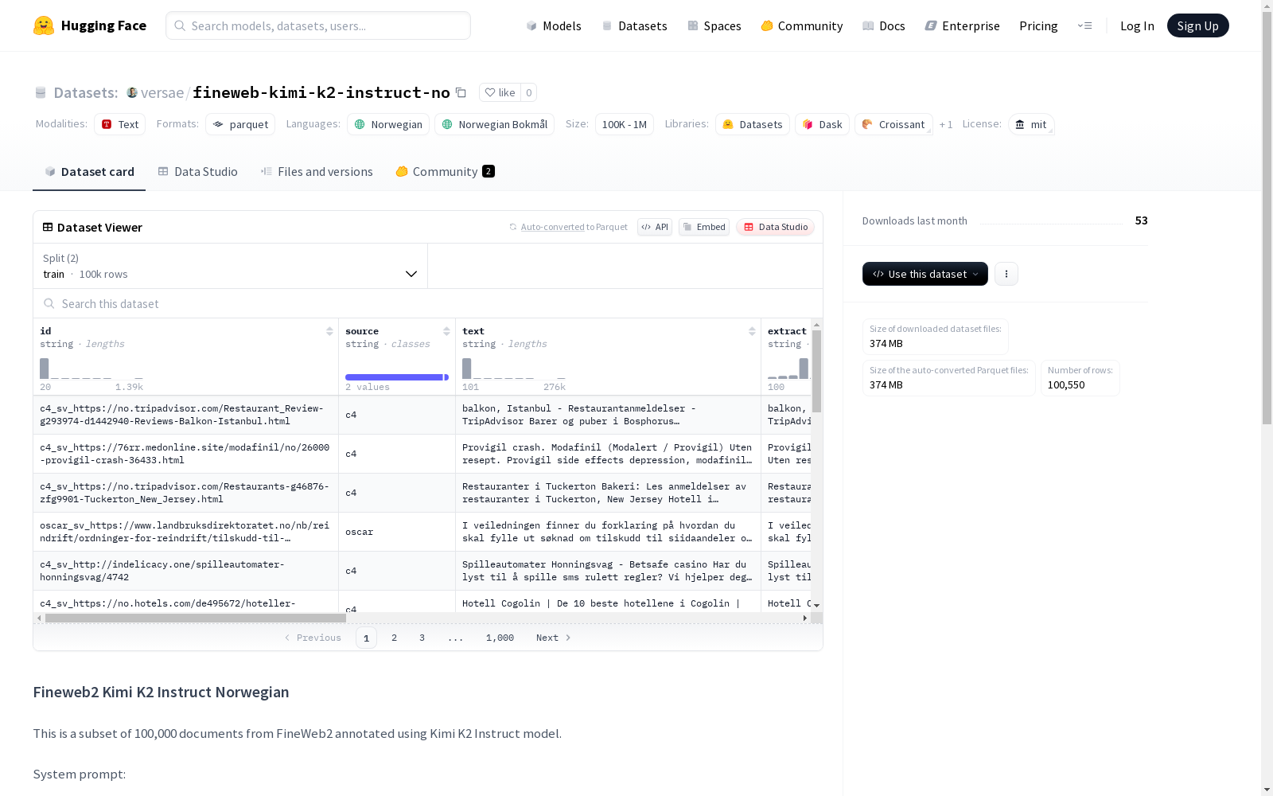This screenshot has width=1273, height=796.
Task: Sort the text column with its arrows
Action: (752, 331)
